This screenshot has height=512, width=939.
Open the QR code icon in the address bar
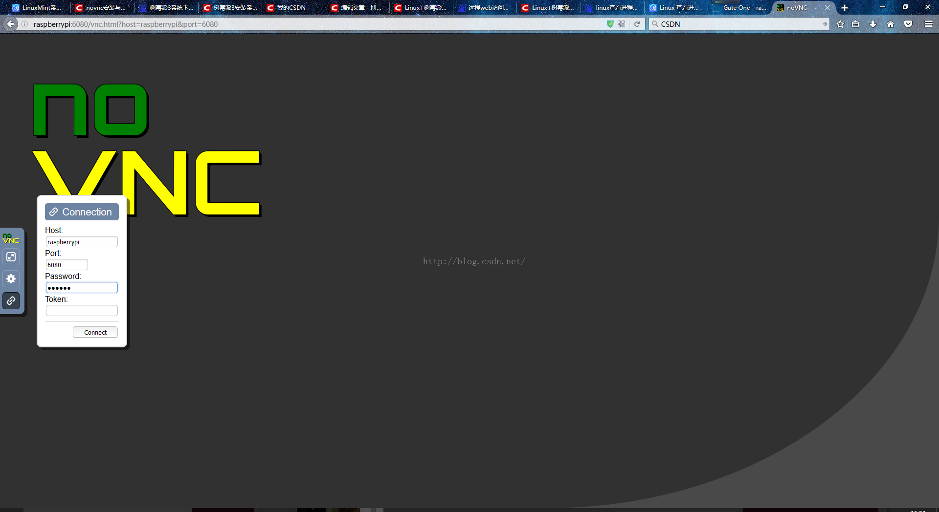(621, 24)
